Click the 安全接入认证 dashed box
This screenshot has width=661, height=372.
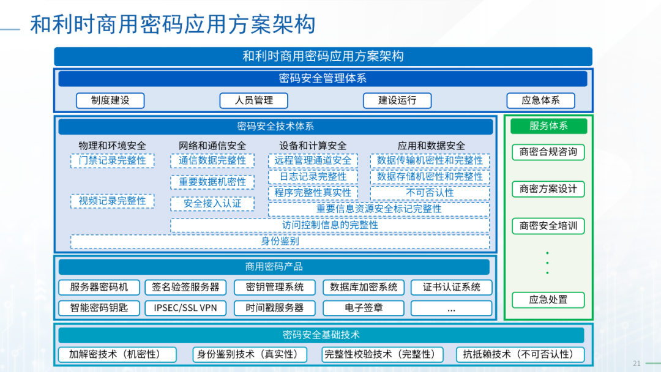click(x=212, y=204)
